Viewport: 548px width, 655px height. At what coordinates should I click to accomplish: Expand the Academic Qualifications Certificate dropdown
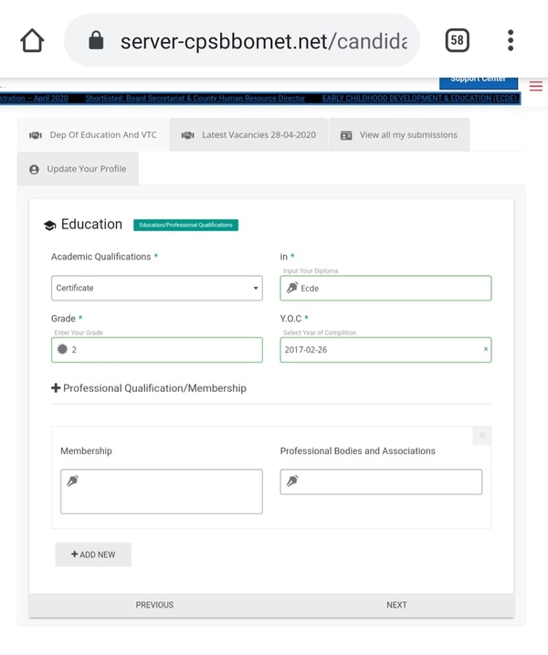tap(157, 289)
